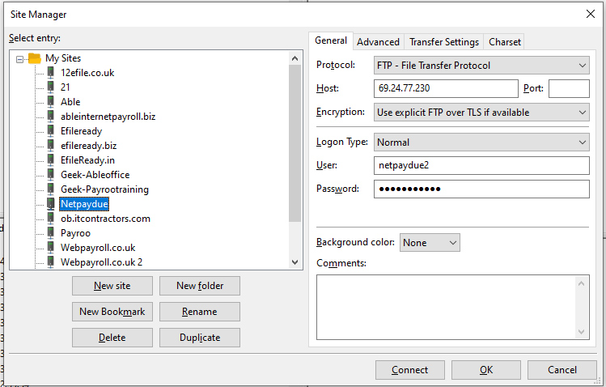Screen dimensions: 606x387
Task: Open the Transfer Settings tab
Action: 444,42
